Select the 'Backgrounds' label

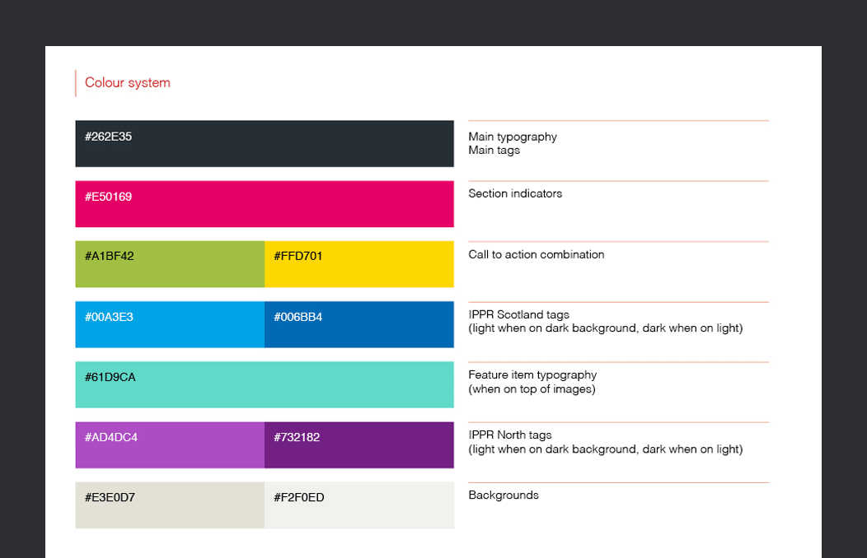pos(504,495)
